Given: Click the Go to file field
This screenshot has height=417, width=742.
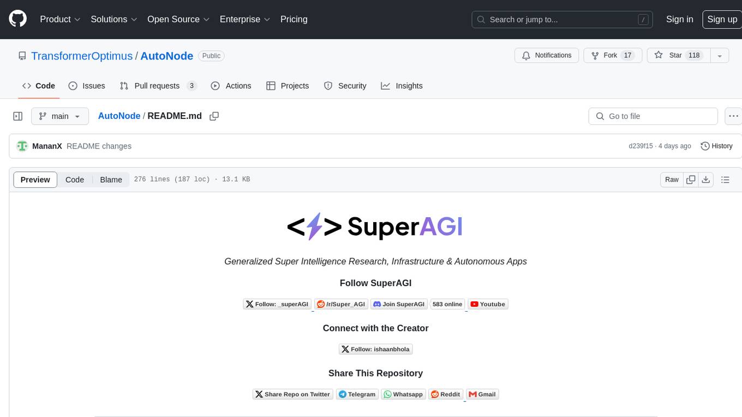Looking at the screenshot, I should [x=653, y=116].
